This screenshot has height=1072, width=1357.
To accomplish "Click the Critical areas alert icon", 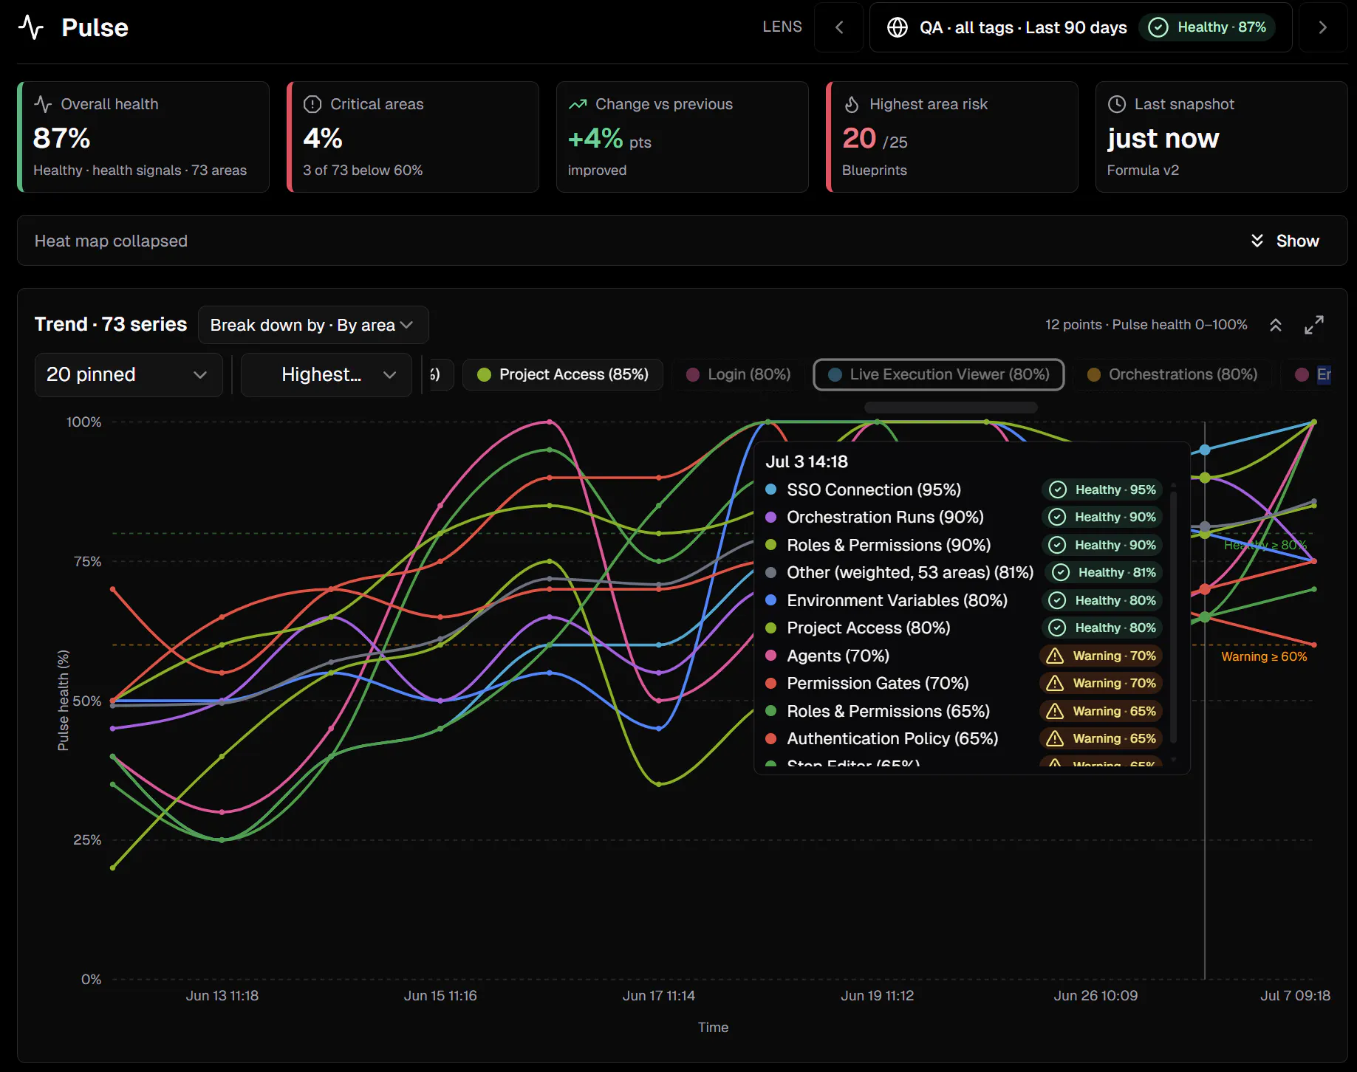I will tap(312, 104).
